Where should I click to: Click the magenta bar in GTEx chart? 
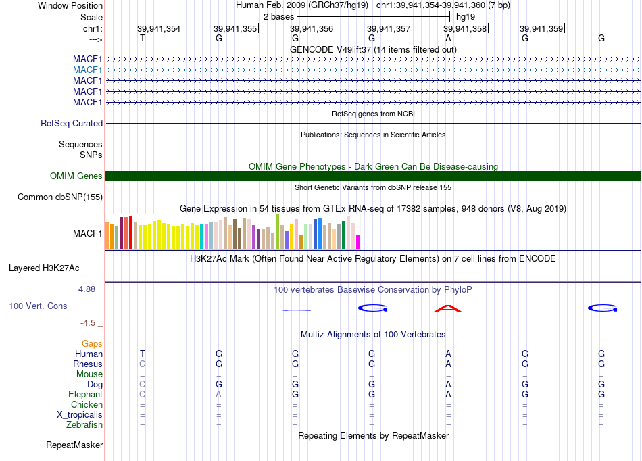click(x=358, y=243)
